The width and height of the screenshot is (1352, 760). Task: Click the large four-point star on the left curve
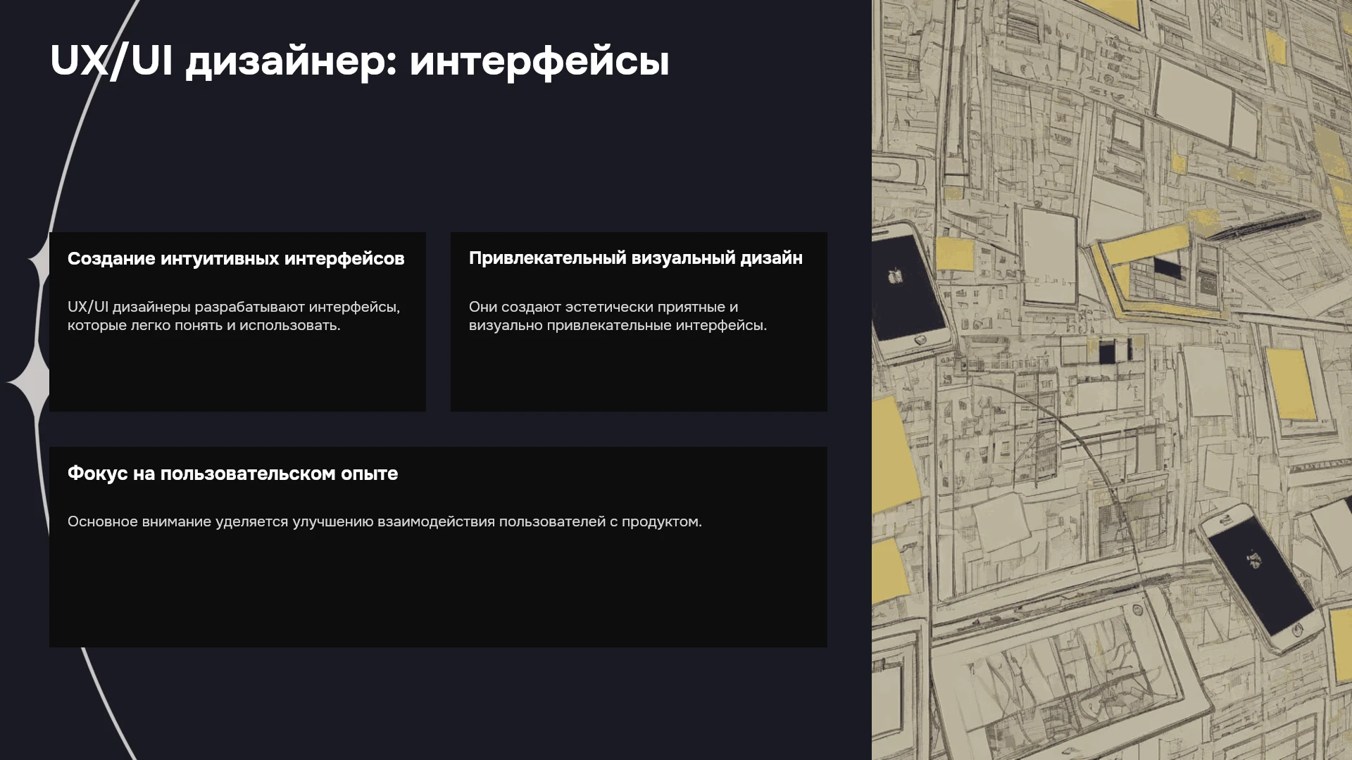point(28,381)
